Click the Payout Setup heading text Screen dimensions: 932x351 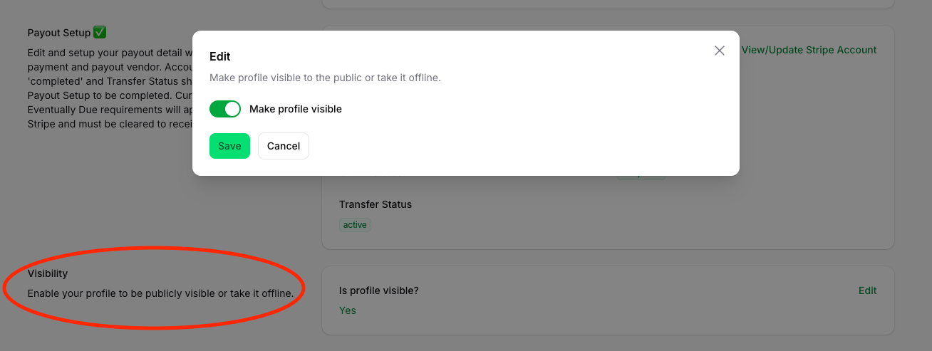(59, 33)
